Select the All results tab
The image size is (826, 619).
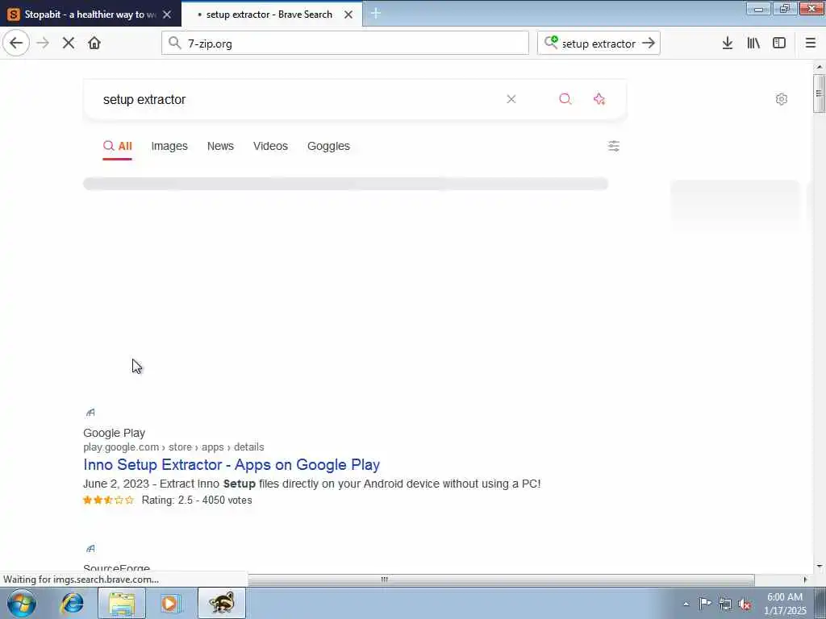pyautogui.click(x=118, y=146)
